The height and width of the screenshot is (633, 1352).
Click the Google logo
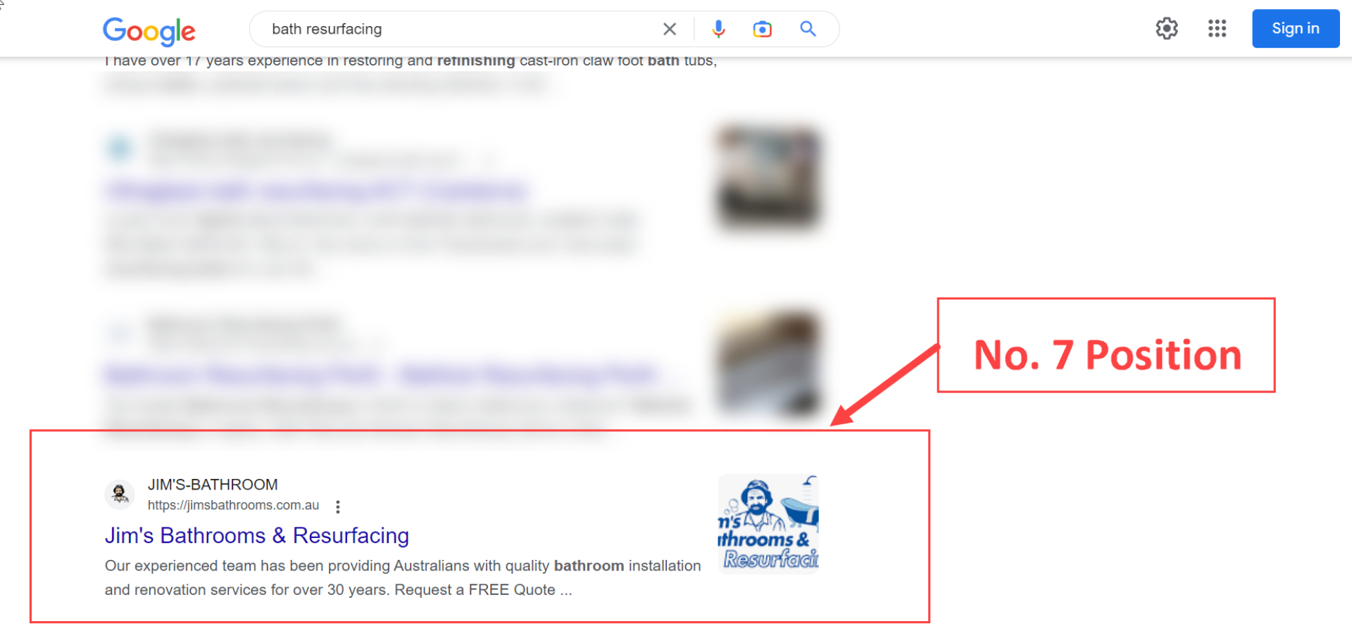(149, 30)
